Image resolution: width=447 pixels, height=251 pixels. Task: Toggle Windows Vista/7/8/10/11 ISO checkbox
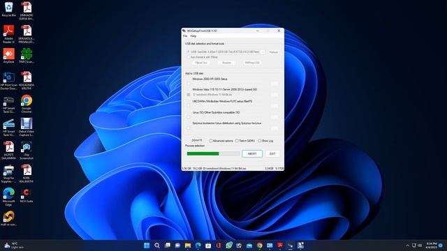tap(189, 95)
